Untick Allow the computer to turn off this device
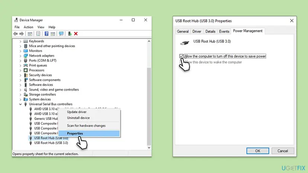 tap(181, 56)
